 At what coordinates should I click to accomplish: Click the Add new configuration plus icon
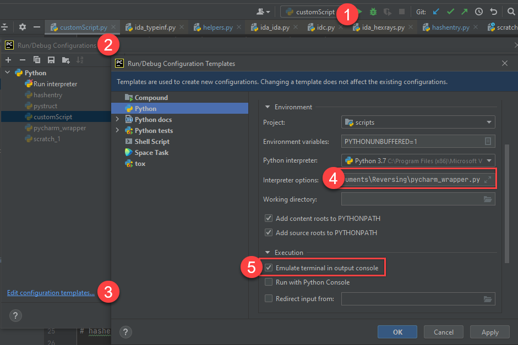(x=8, y=60)
